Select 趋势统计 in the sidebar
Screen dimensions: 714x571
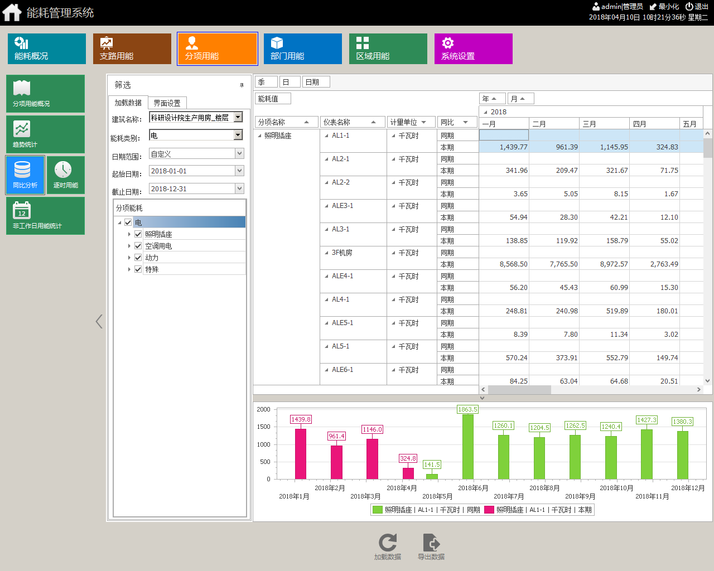(45, 134)
